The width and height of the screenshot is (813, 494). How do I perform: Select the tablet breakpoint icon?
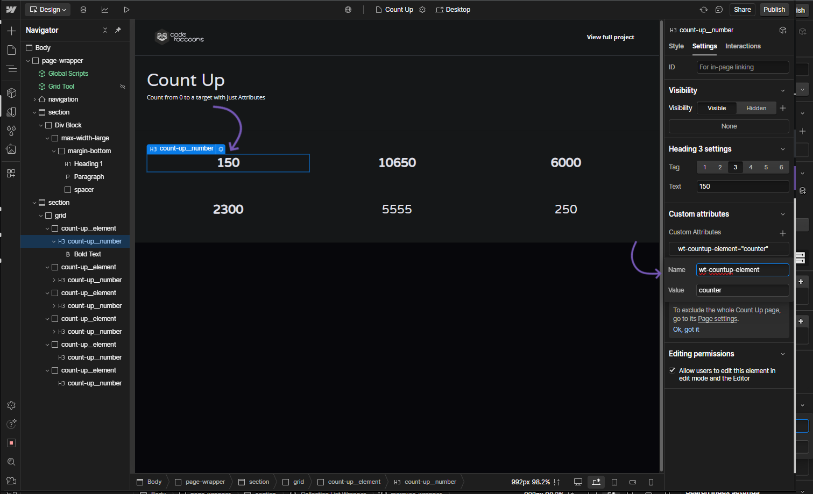click(x=614, y=482)
